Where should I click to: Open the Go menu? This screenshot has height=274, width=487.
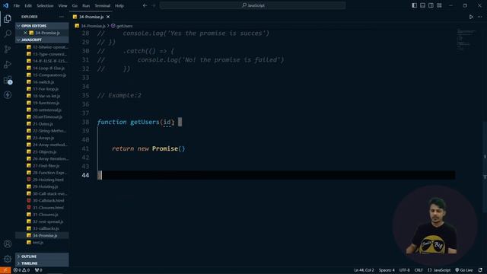75,5
